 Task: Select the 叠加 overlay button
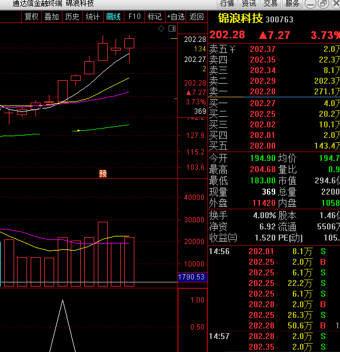point(52,17)
